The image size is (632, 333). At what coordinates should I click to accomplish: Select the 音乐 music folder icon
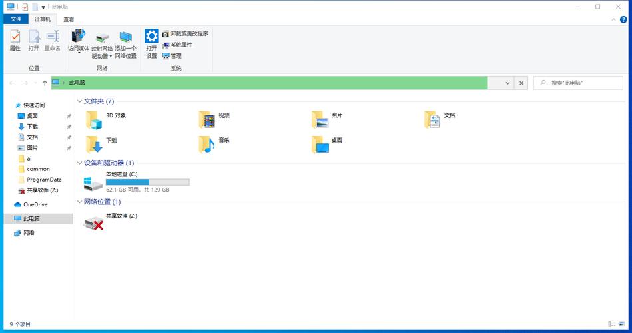tap(206, 145)
